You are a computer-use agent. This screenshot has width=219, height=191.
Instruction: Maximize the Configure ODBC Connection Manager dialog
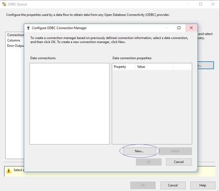pos(179,28)
